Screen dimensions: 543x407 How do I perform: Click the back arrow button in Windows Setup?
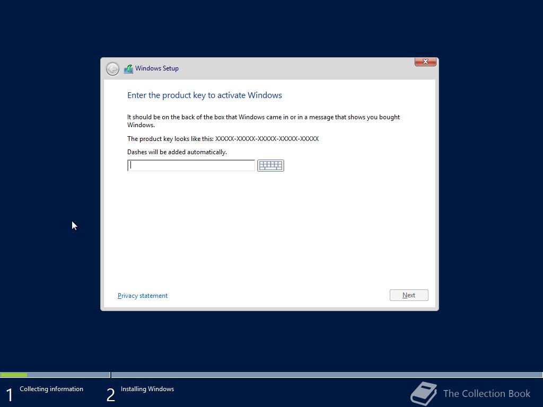point(112,69)
